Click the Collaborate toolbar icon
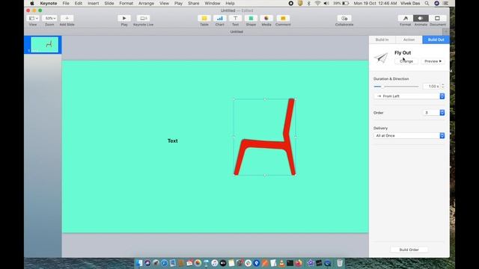 pyautogui.click(x=344, y=18)
